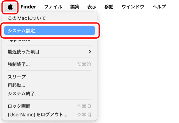The height and width of the screenshot is (123, 179).
Task: Open the Apple logo menu
Action: (10, 7)
